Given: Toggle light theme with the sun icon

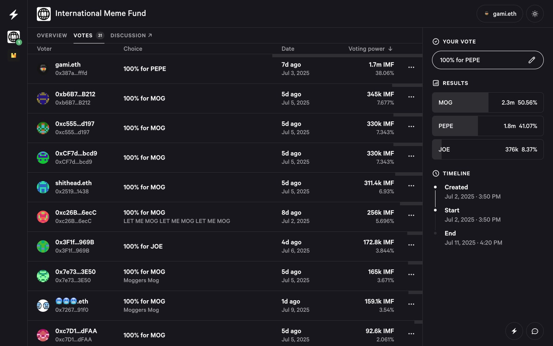Looking at the screenshot, I should coord(535,14).
